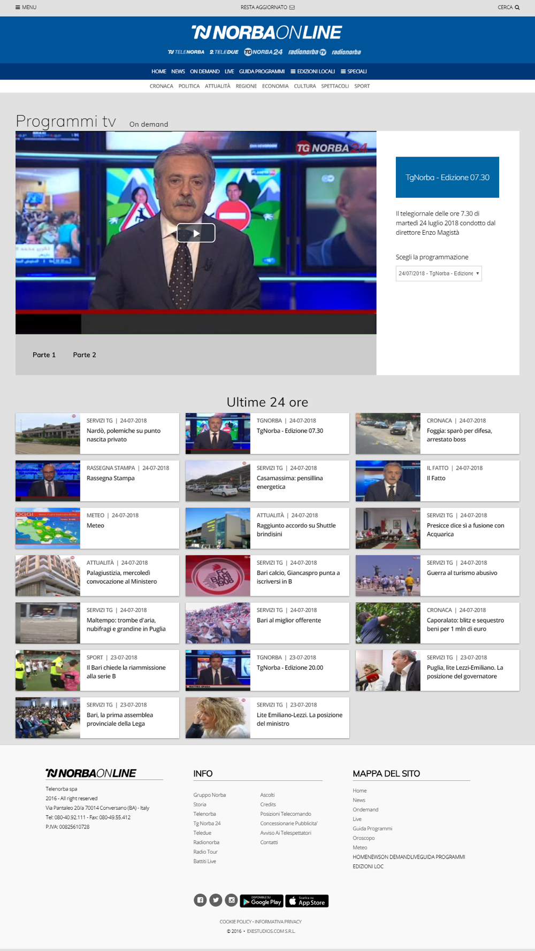535x951 pixels.
Task: Open Maltempo: trombe d'aria article
Action: (x=126, y=625)
